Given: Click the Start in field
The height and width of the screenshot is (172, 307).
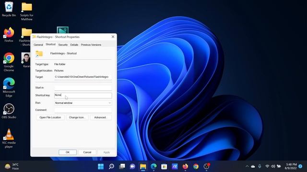Looking at the screenshot, I should (83, 88).
